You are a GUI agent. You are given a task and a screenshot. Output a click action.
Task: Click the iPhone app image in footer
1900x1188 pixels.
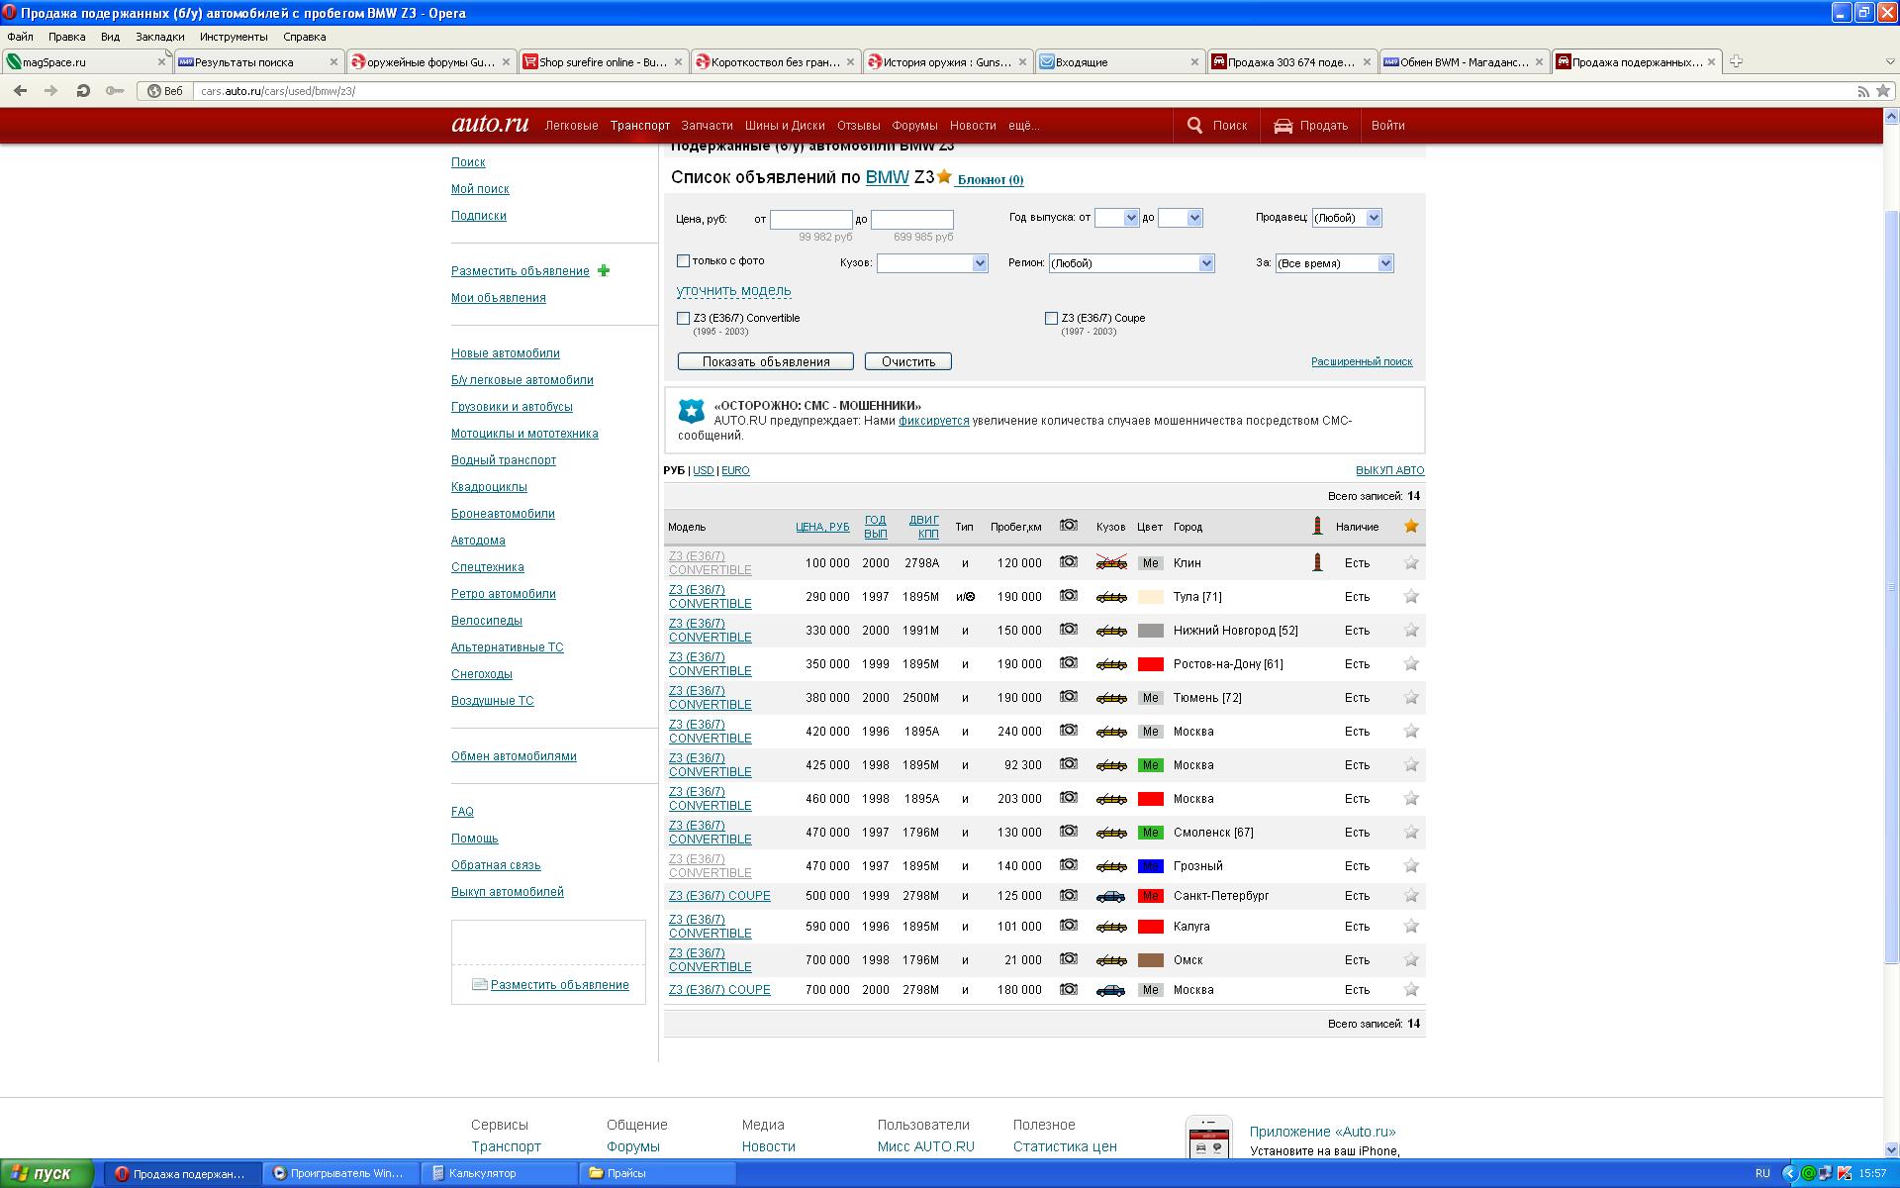pyautogui.click(x=1209, y=1138)
